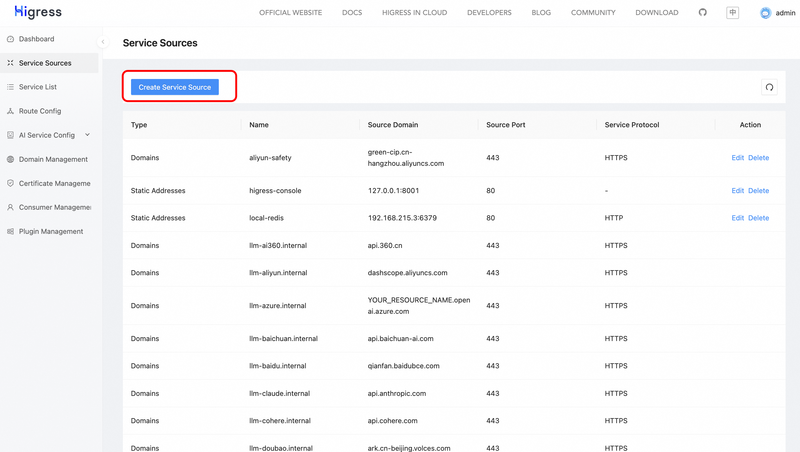The height and width of the screenshot is (452, 800).
Task: Edit the aliyun-safety service source
Action: pos(737,158)
